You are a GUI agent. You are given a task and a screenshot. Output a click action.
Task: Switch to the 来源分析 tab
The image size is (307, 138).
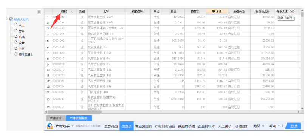[x=56, y=118]
